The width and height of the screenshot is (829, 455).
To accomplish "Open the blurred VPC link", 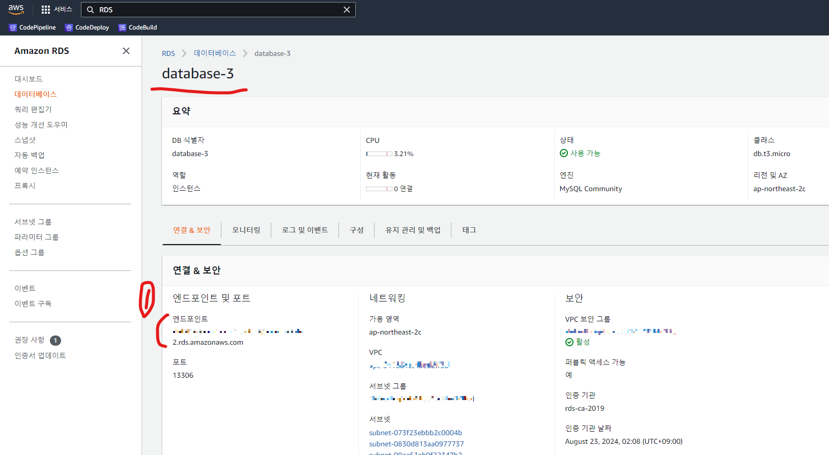I will point(410,365).
